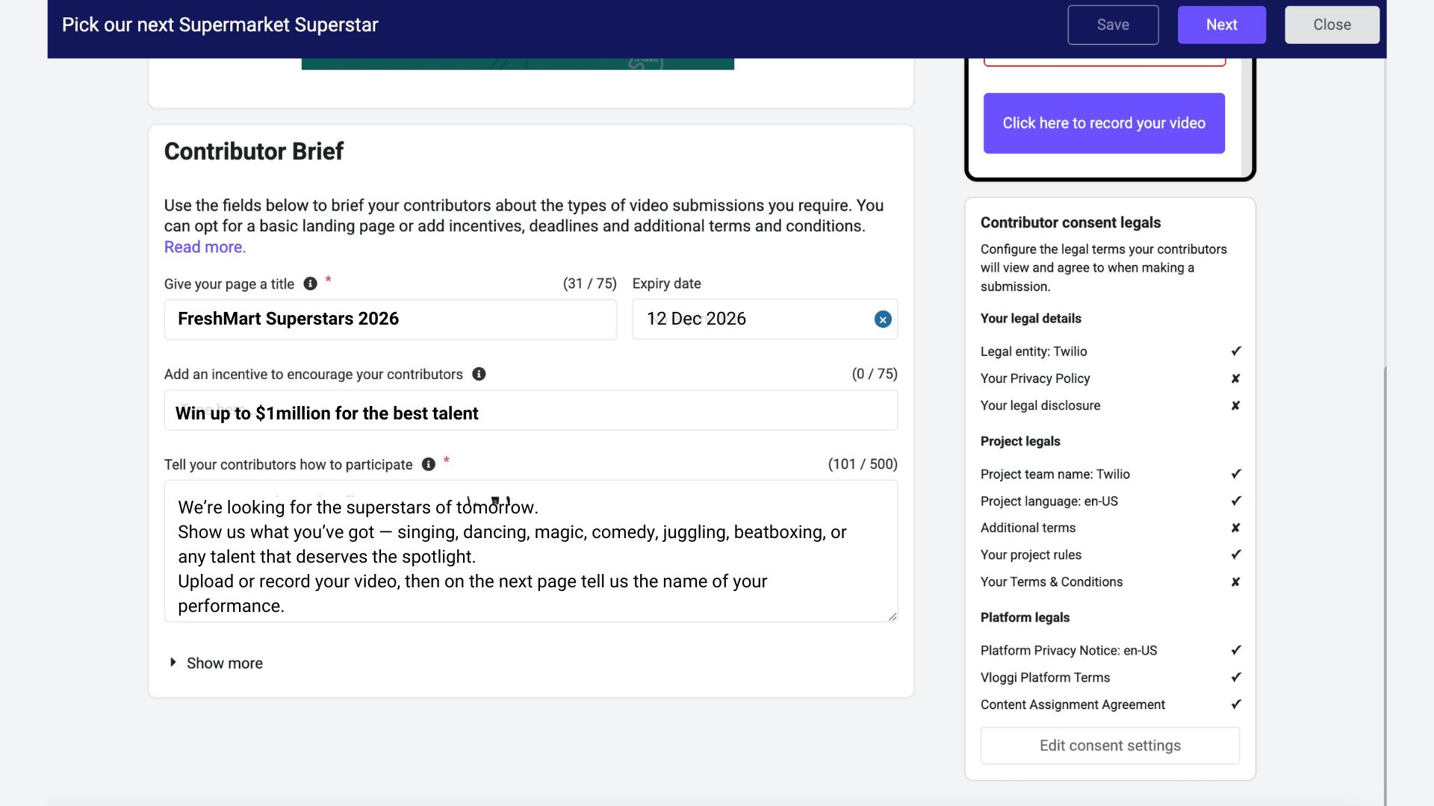Click the cross icon next to Additional terms
This screenshot has height=806, width=1434.
(1235, 528)
